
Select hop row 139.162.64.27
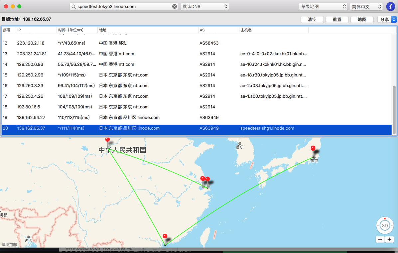point(197,118)
